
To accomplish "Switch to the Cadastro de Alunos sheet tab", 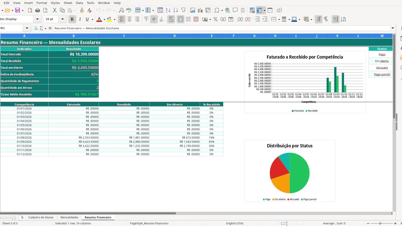I will click(41, 217).
